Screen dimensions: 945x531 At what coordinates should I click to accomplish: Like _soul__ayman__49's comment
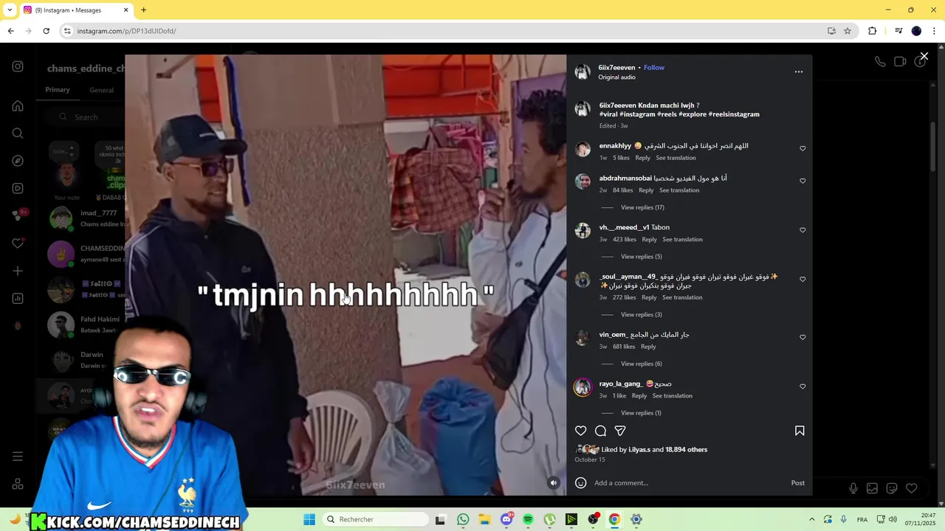click(x=803, y=280)
